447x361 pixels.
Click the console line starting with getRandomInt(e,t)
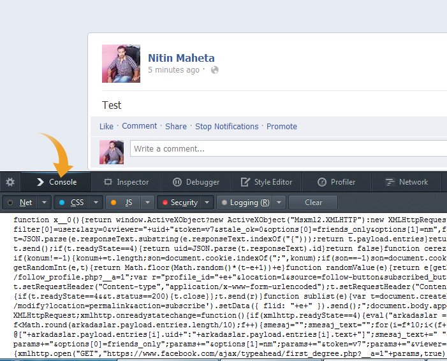pos(230,267)
